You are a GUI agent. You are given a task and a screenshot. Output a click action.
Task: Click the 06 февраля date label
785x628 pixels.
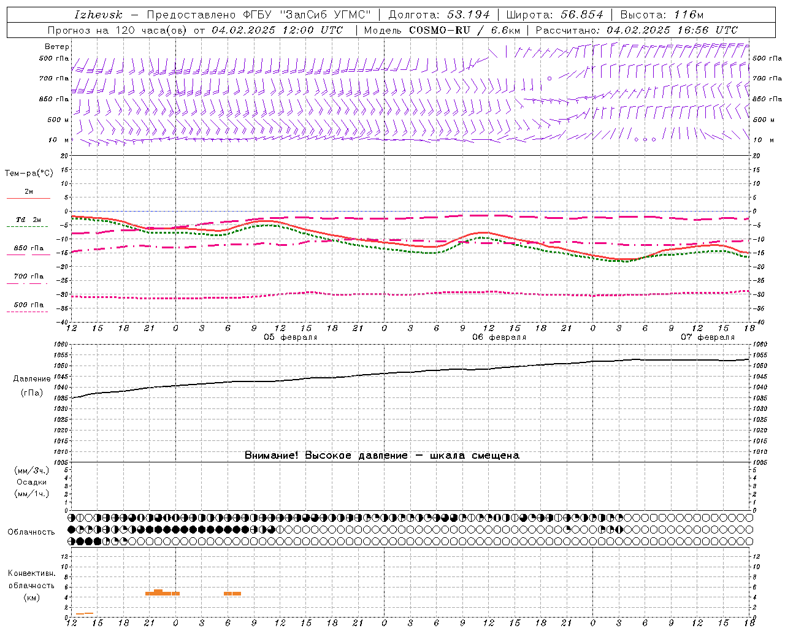pos(499,337)
